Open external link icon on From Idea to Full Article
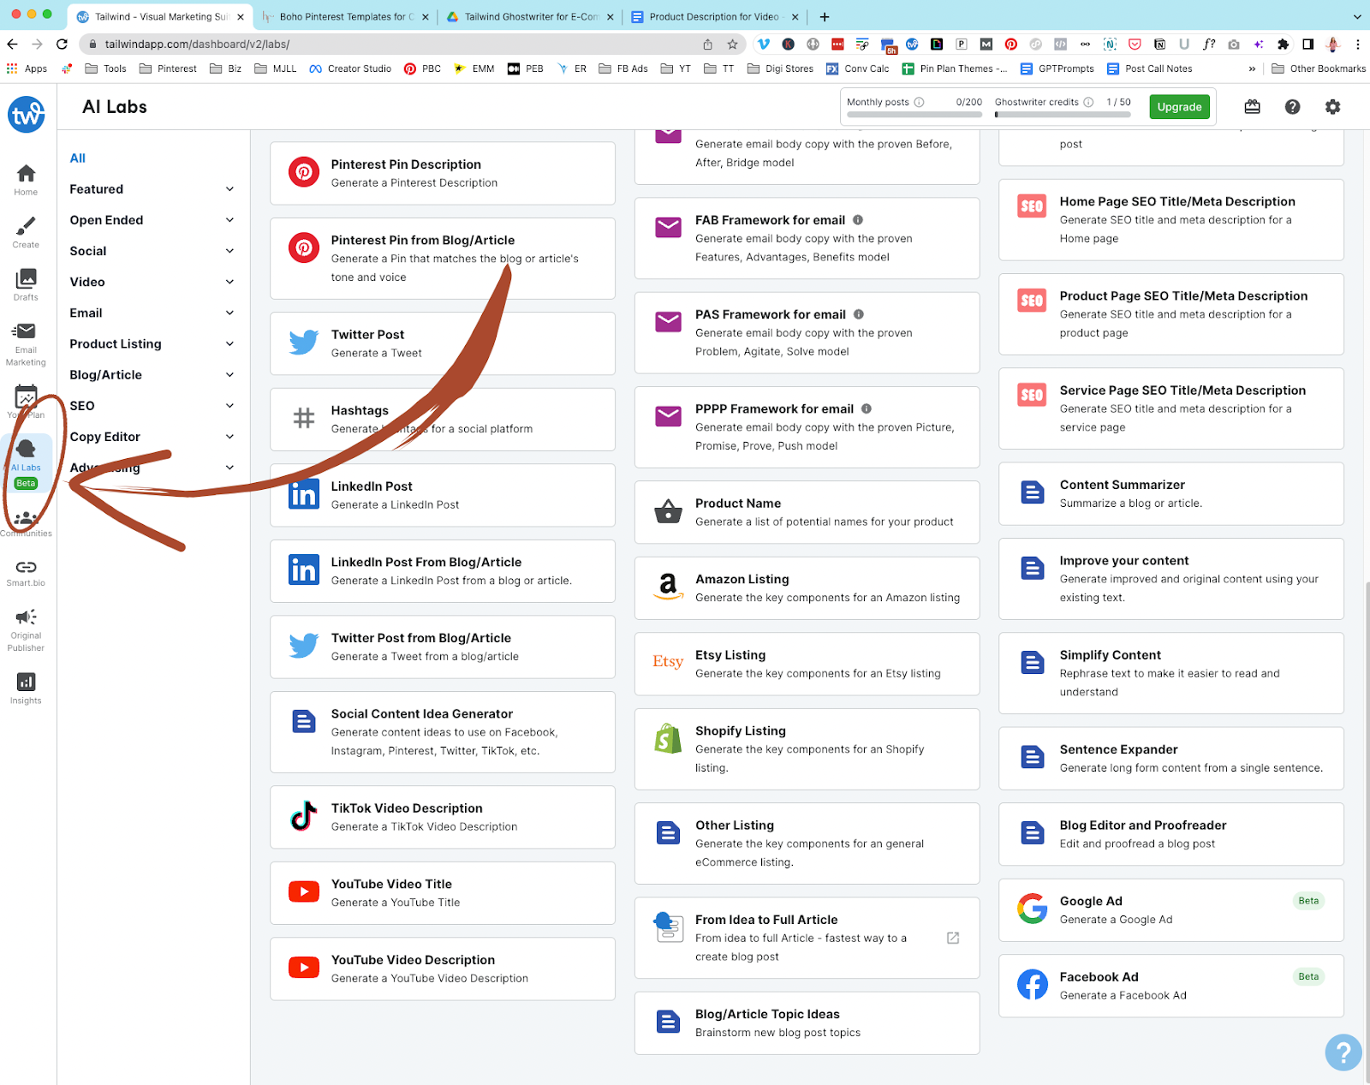 pyautogui.click(x=953, y=938)
